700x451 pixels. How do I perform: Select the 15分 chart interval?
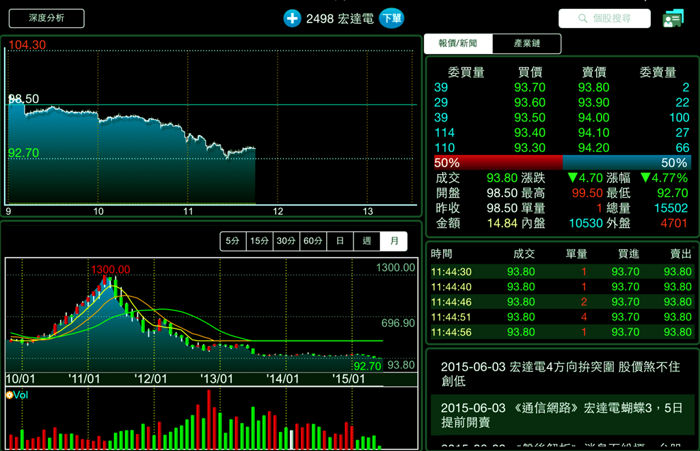point(260,242)
